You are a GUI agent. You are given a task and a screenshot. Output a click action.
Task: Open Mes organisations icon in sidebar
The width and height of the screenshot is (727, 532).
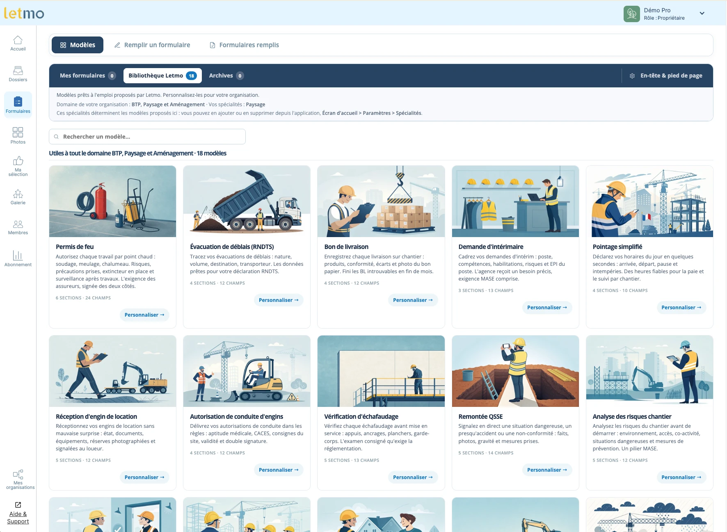click(x=18, y=475)
